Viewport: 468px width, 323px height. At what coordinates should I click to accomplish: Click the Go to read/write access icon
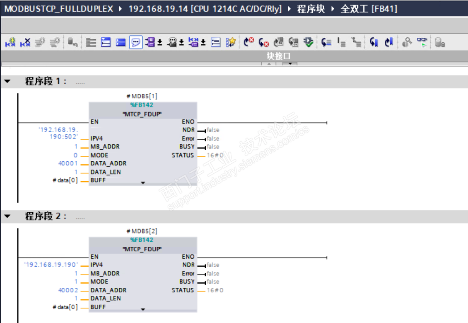(x=326, y=42)
